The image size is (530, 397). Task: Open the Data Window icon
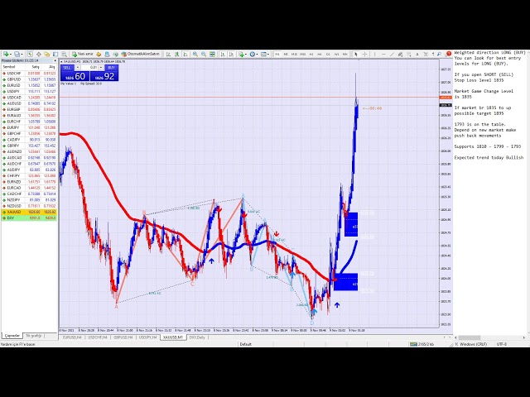coord(38,54)
